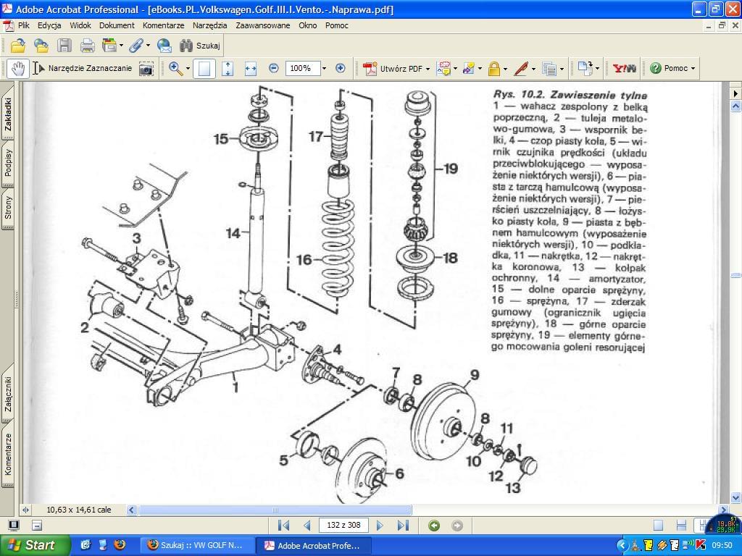Screen dimensions: 742x556
Task: Open the Edycja menu
Action: (x=49, y=25)
